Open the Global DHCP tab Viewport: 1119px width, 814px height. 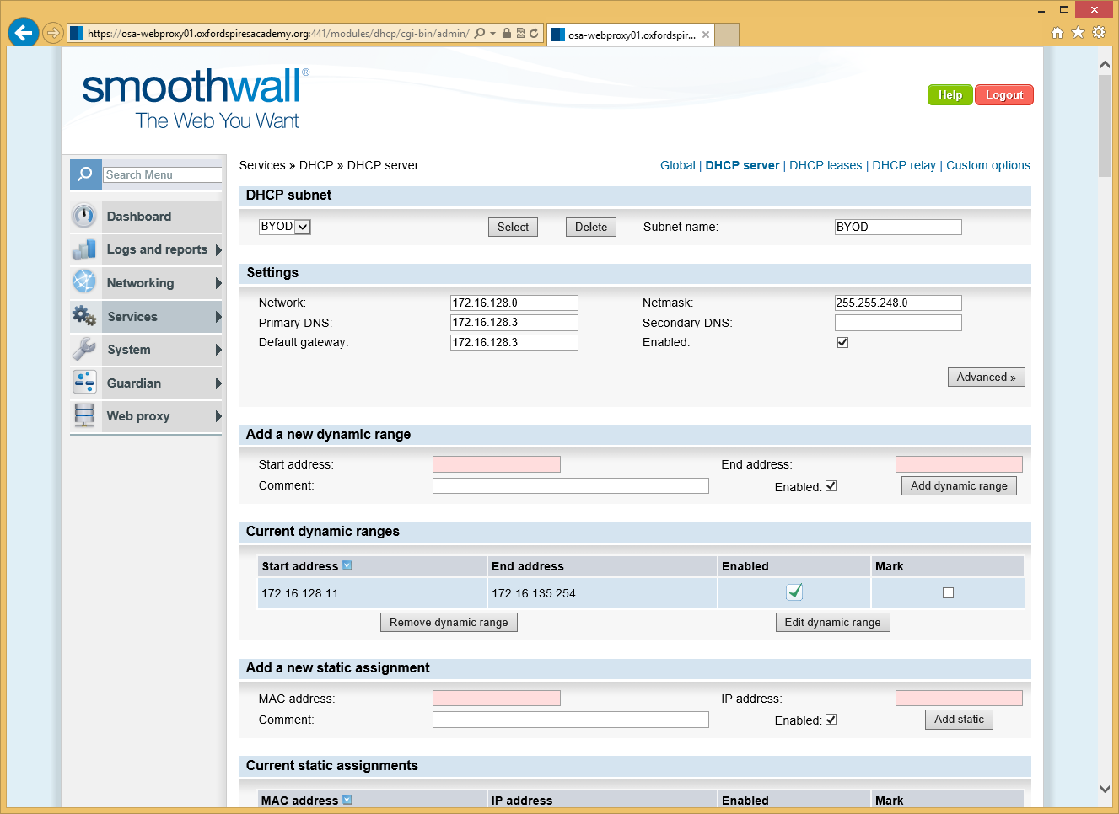pos(677,165)
